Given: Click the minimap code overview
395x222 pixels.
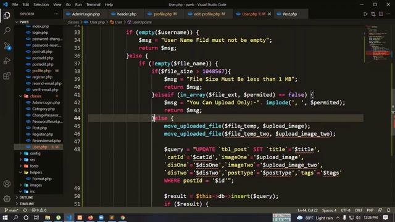Looking at the screenshot, I should pos(377,43).
